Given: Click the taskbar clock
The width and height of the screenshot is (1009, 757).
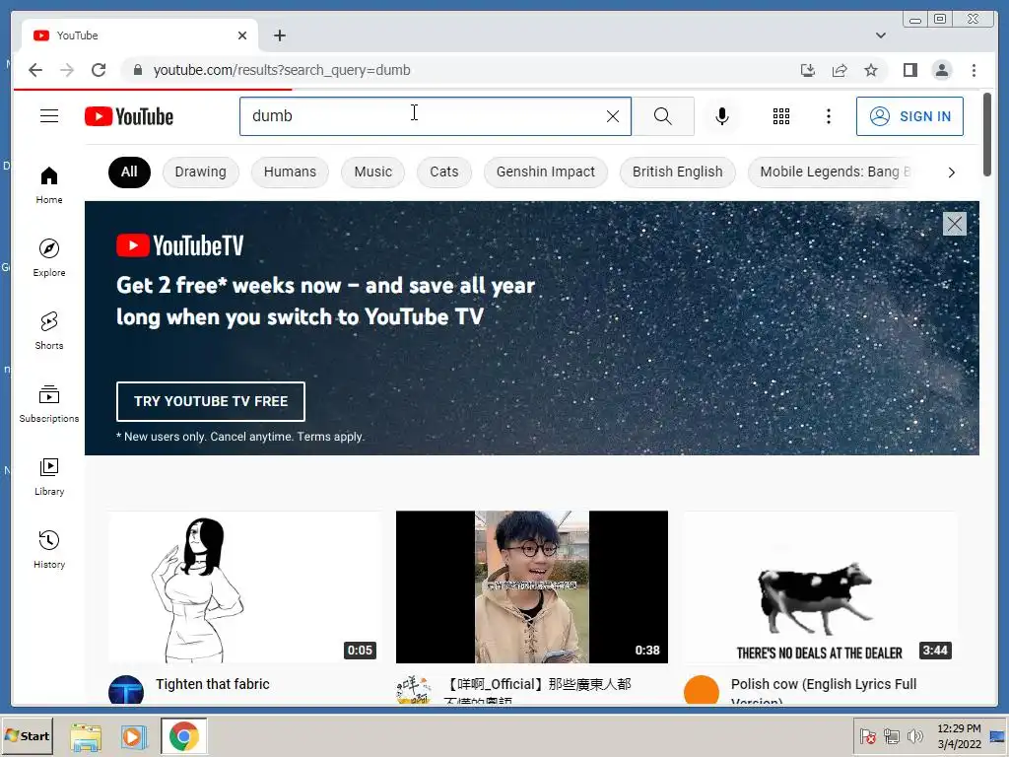Looking at the screenshot, I should pyautogui.click(x=959, y=736).
